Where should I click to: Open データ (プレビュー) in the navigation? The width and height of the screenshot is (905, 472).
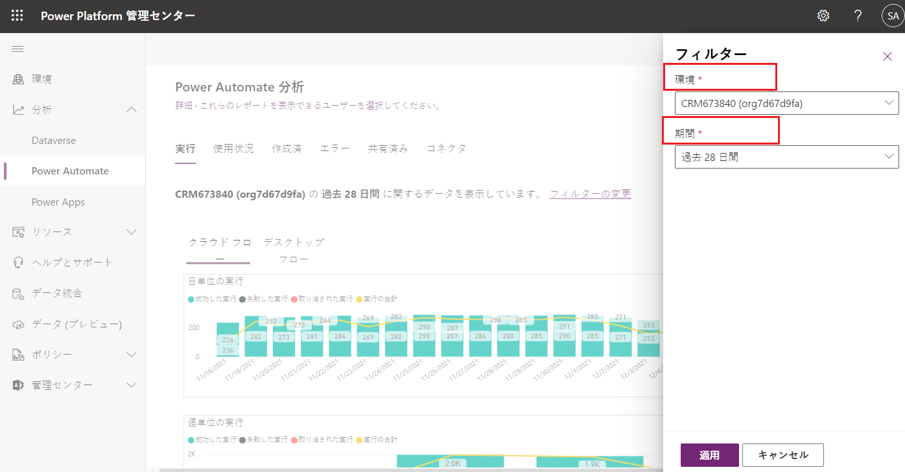(x=77, y=324)
